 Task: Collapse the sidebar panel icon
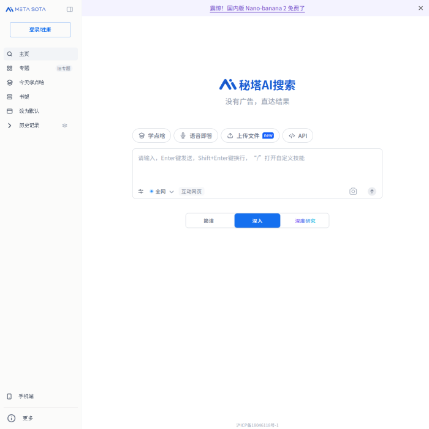tap(70, 9)
